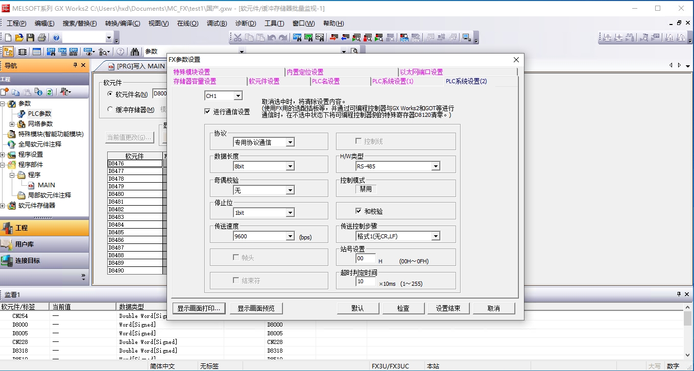Close the navigation pane with its X icon
Image resolution: width=694 pixels, height=371 pixels.
coord(84,65)
